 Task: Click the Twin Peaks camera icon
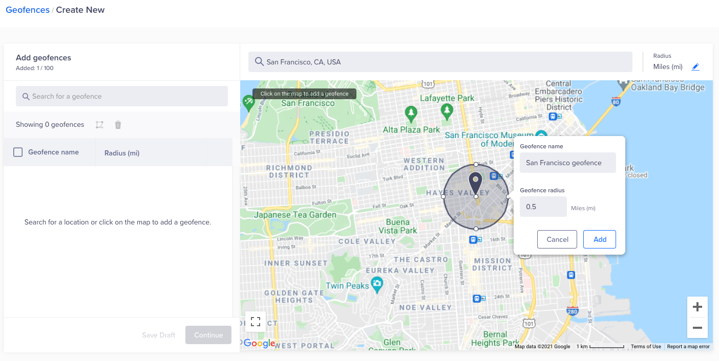[377, 284]
